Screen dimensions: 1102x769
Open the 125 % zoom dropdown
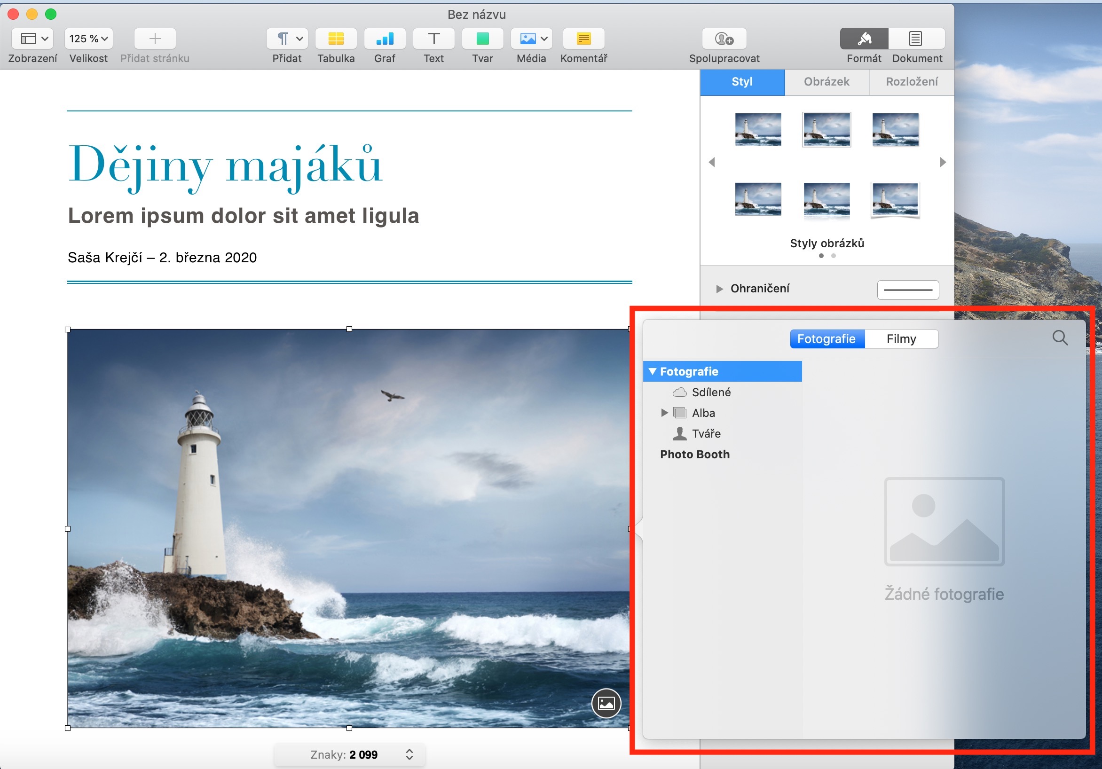[89, 39]
